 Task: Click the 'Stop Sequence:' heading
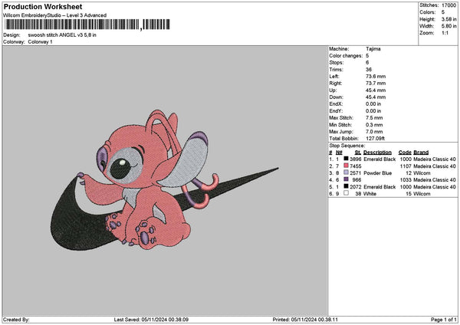click(347, 146)
